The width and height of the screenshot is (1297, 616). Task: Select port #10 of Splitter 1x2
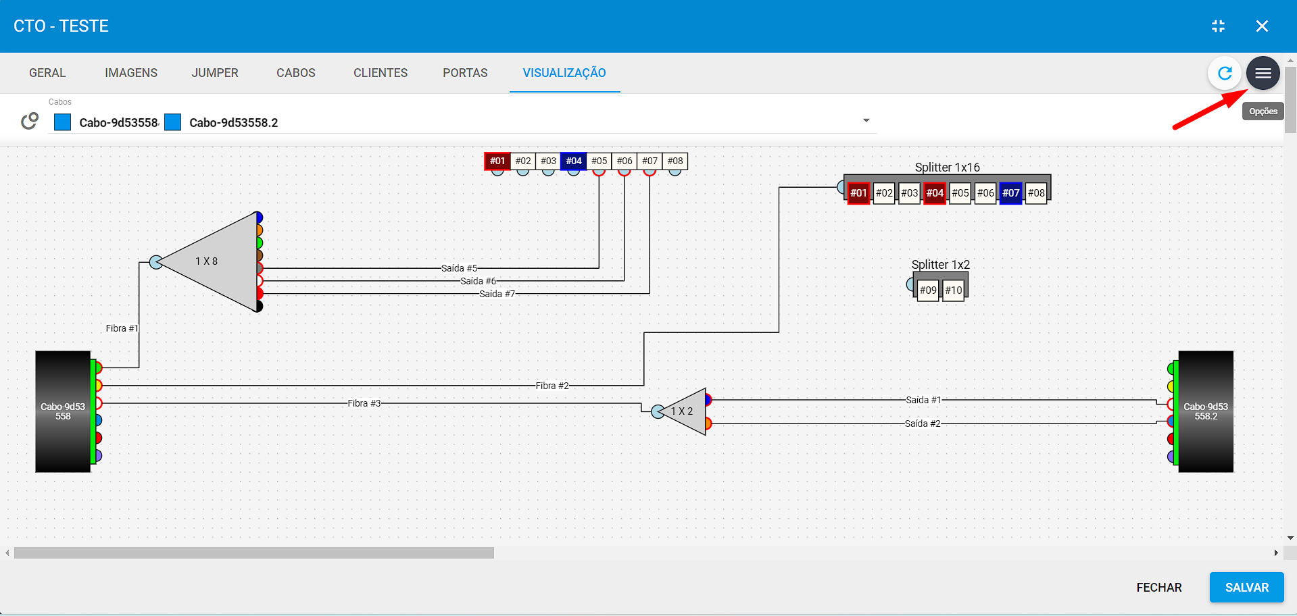pyautogui.click(x=954, y=290)
